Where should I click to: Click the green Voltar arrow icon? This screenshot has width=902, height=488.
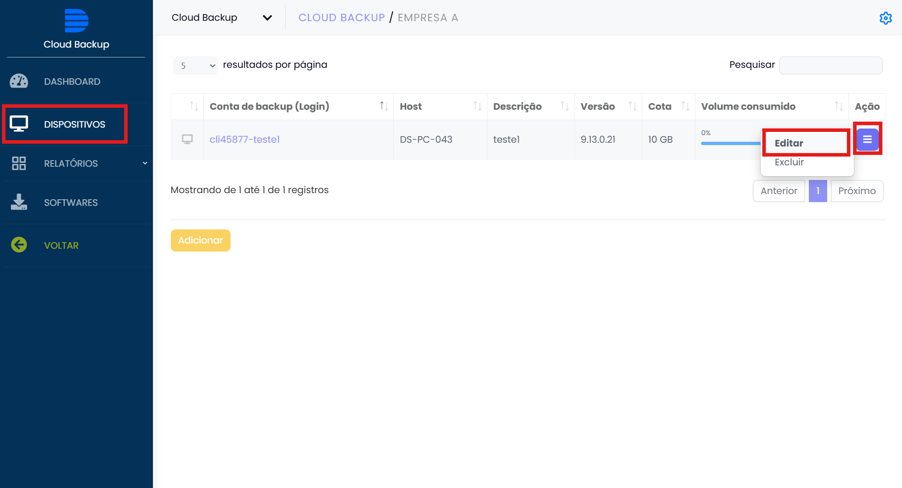pyautogui.click(x=19, y=245)
